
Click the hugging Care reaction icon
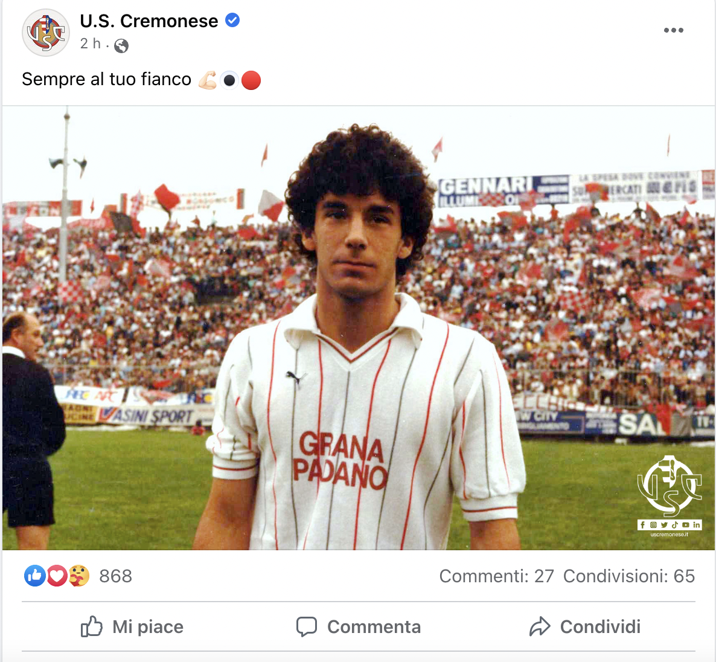79,576
